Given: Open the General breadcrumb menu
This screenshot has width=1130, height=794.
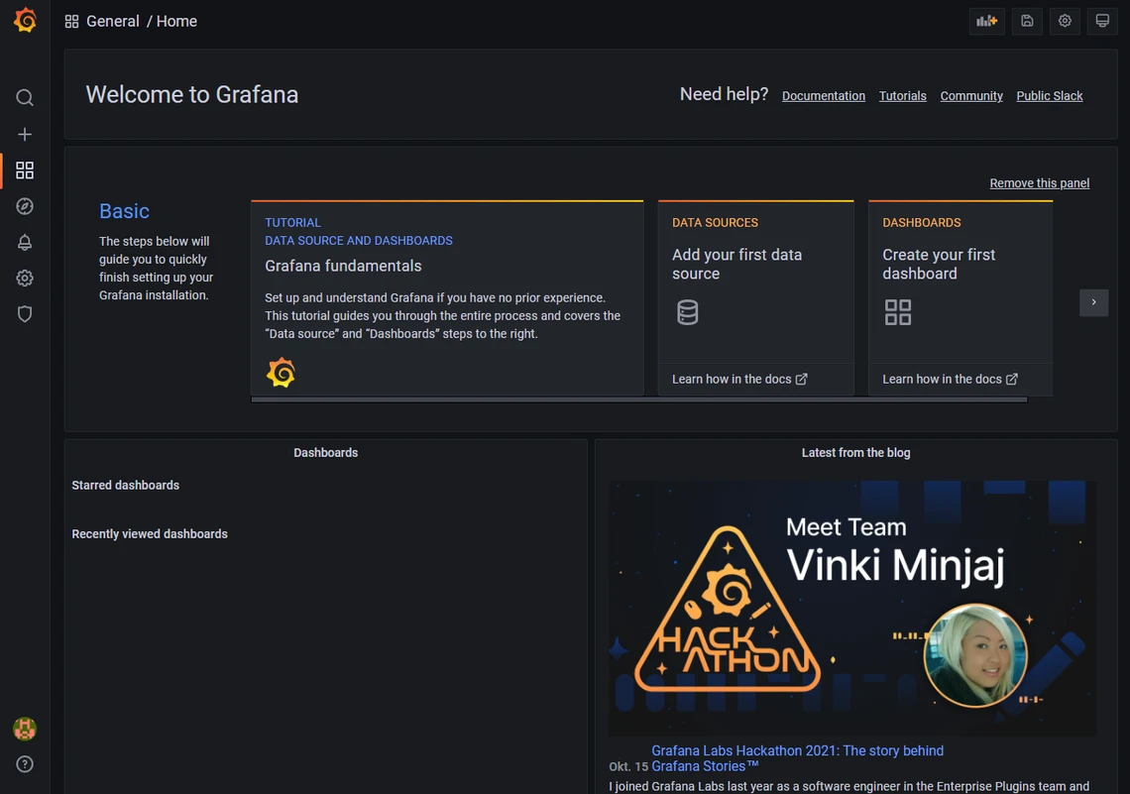Looking at the screenshot, I should (x=113, y=20).
